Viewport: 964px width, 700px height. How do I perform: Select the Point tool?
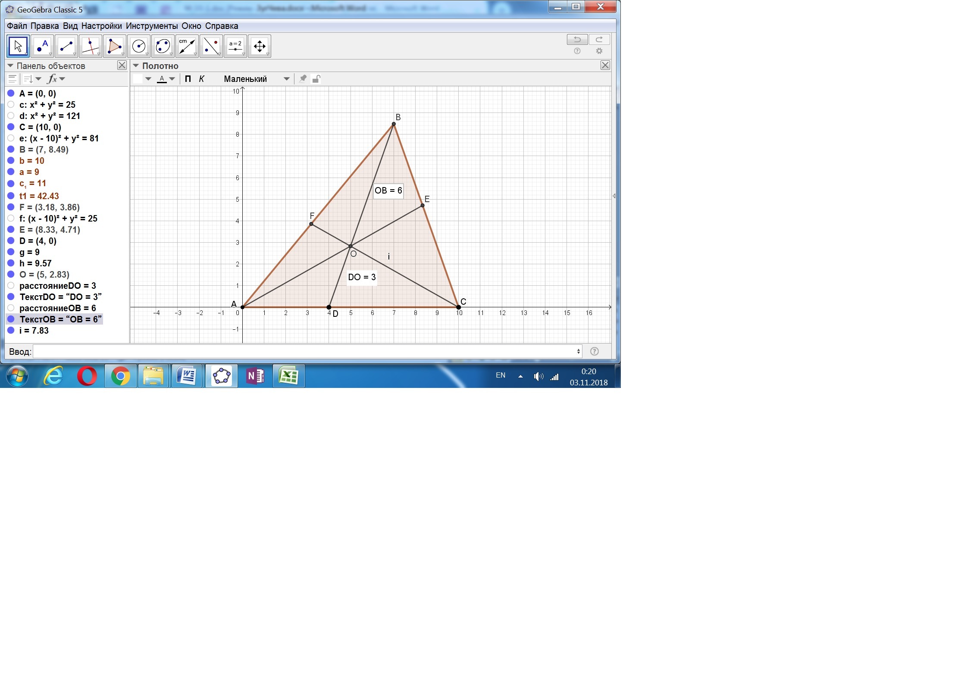point(42,46)
